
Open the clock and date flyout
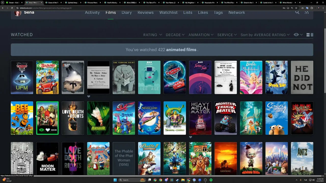[320, 180]
